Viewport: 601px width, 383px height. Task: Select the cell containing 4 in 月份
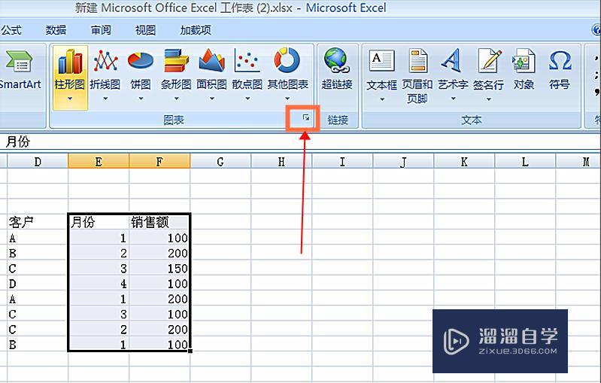pyautogui.click(x=99, y=284)
